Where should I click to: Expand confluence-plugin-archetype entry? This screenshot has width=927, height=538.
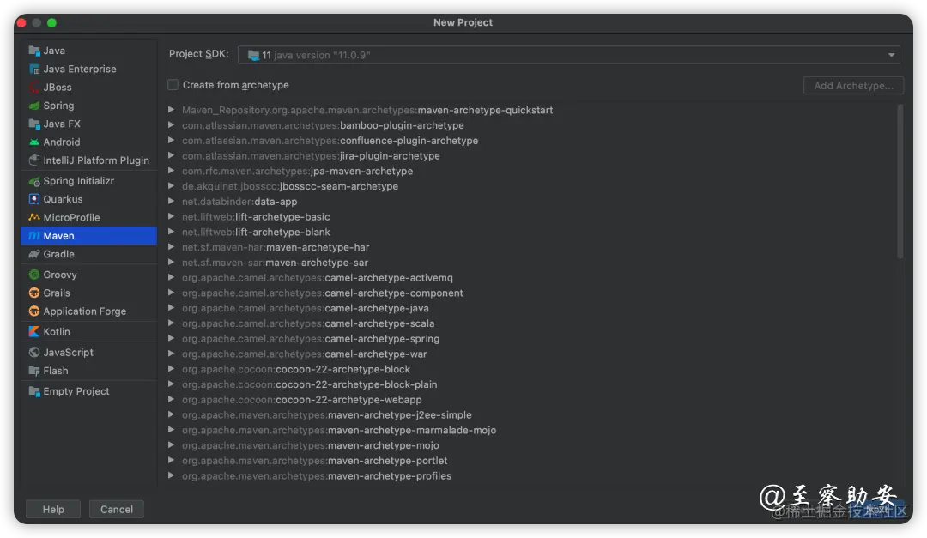[x=171, y=141]
